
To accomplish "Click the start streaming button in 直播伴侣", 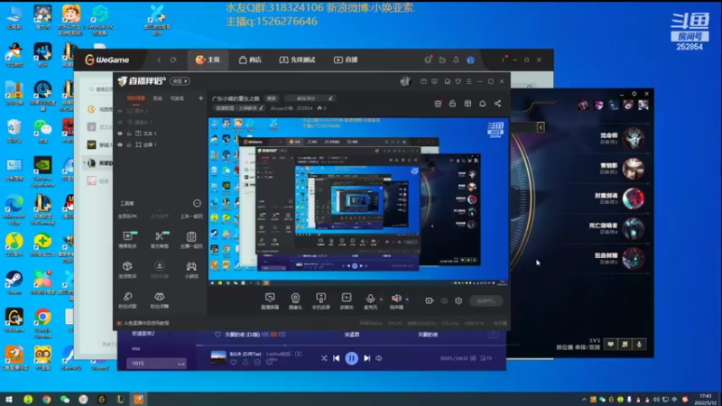I will [x=486, y=300].
